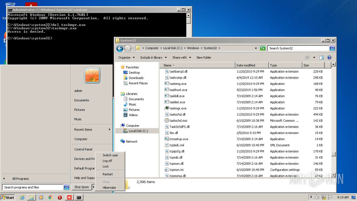The width and height of the screenshot is (357, 201).
Task: Click the Change your view icon
Action: pyautogui.click(x=307, y=58)
